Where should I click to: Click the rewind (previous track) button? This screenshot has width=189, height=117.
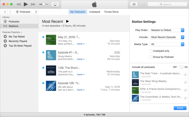tap(19, 4)
